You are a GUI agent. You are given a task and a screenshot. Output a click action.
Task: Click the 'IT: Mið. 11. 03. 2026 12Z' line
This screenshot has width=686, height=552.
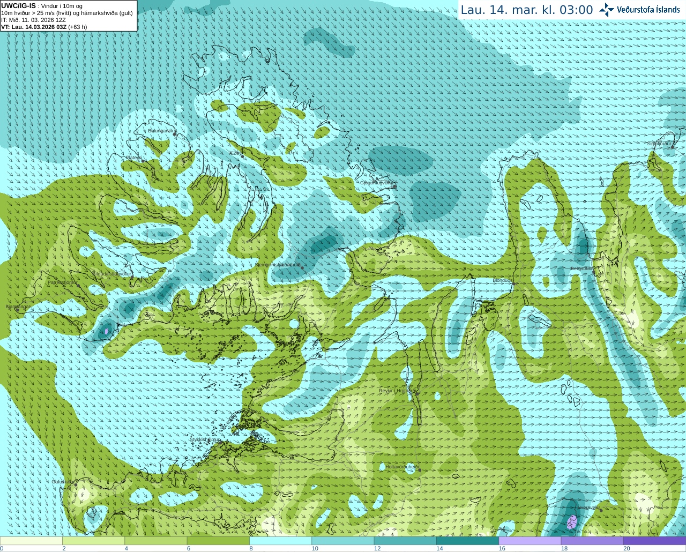pyautogui.click(x=33, y=20)
